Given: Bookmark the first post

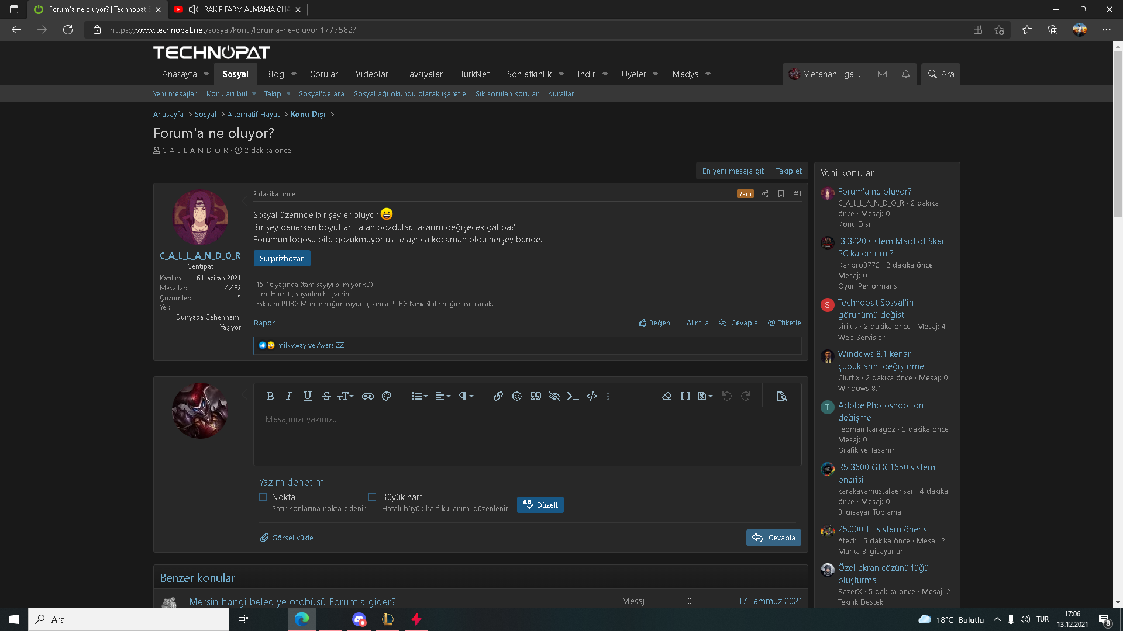Looking at the screenshot, I should pyautogui.click(x=781, y=194).
